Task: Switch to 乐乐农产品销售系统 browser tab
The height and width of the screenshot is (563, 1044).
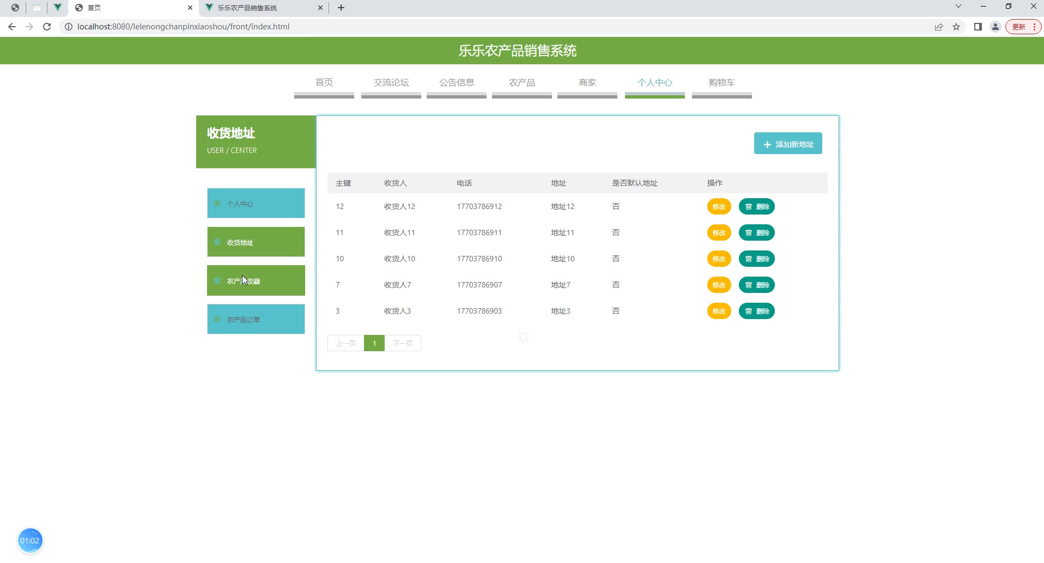Action: (262, 8)
